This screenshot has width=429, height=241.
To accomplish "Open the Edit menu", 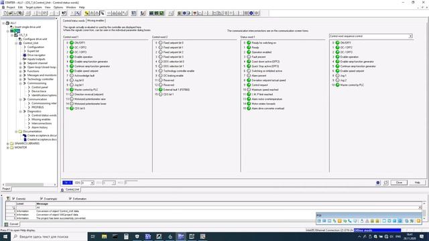I will [x=20, y=7].
